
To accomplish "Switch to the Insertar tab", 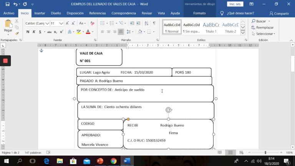I will coord(40,13).
